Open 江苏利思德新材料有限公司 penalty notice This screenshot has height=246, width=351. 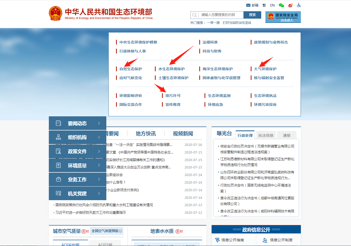coord(257,162)
